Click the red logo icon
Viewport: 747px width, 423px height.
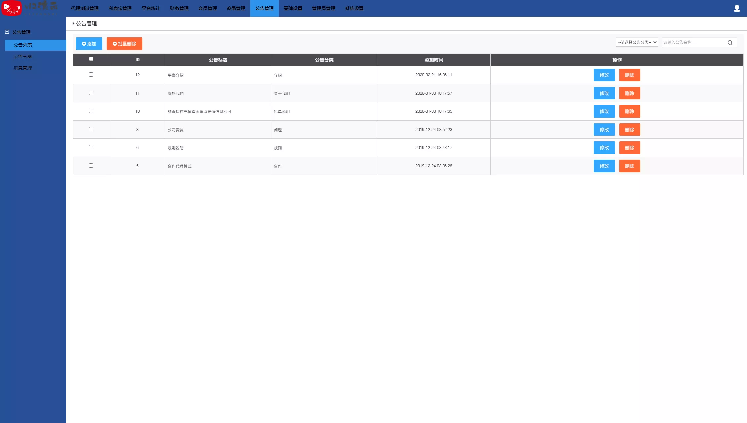[12, 8]
